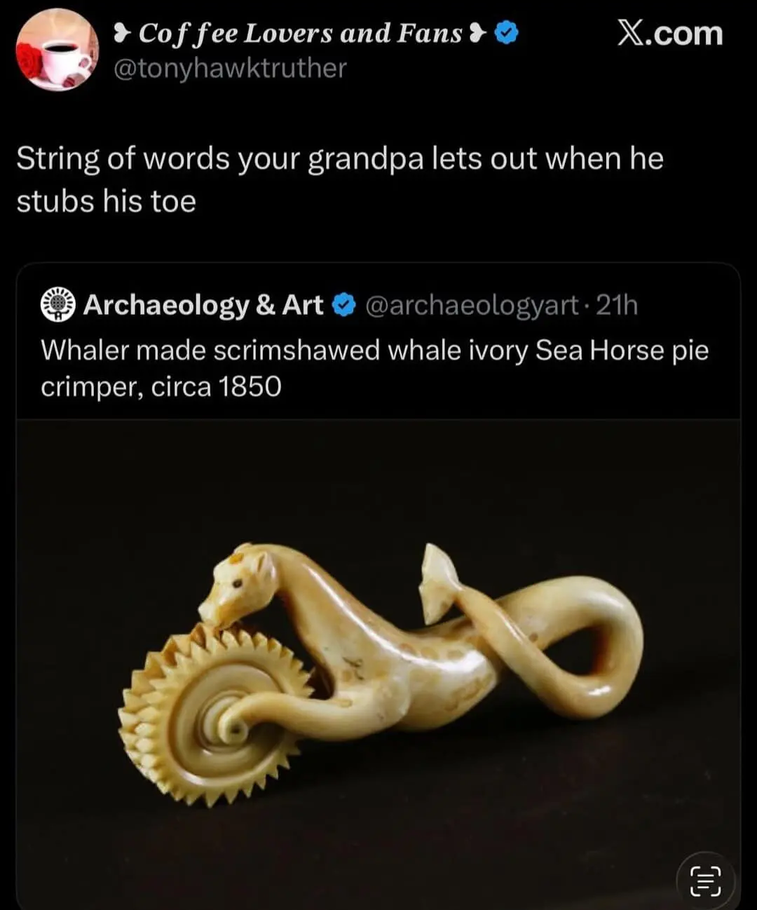This screenshot has height=910, width=757.
Task: Click the 21h timestamp on quoted post
Action: [x=617, y=305]
